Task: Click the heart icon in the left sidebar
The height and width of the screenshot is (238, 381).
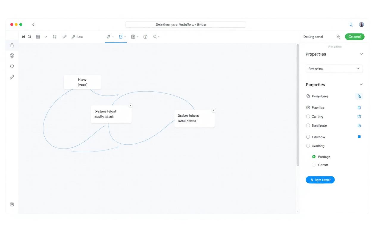Action: 12,66
